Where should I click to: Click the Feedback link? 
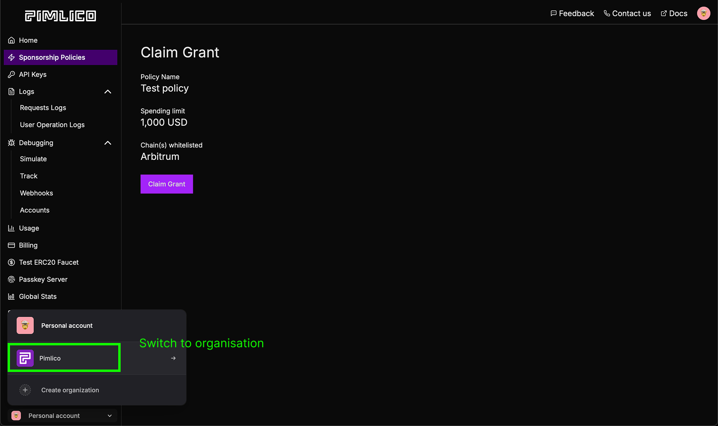tap(572, 13)
